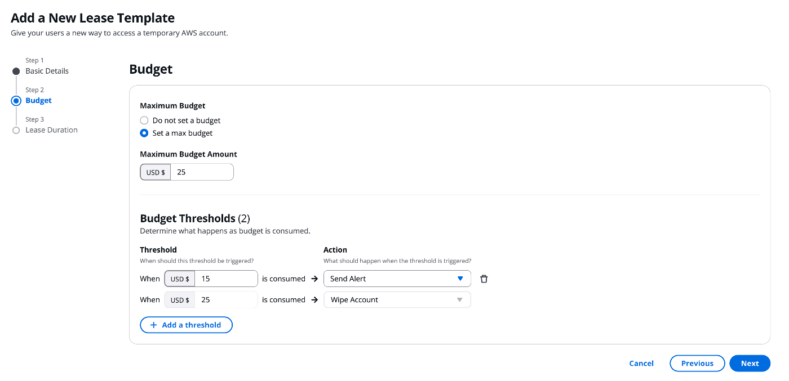The height and width of the screenshot is (381, 789).
Task: Click the Step 3 empty circle indicator
Action: coord(16,131)
